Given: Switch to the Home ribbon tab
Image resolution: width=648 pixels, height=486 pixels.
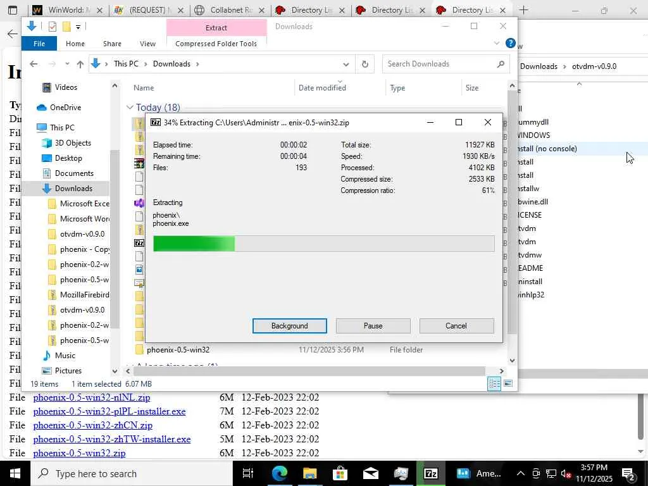Looking at the screenshot, I should coord(75,44).
